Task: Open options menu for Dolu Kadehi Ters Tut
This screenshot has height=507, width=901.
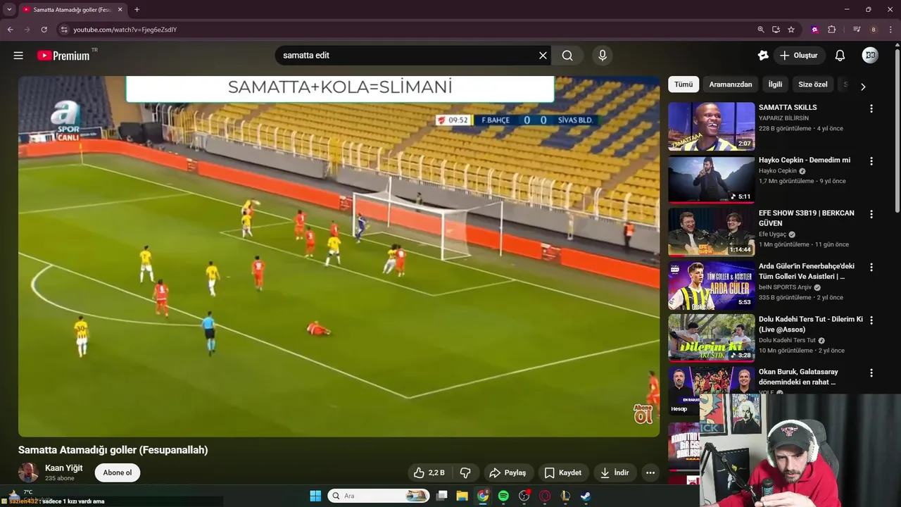Action: click(871, 320)
